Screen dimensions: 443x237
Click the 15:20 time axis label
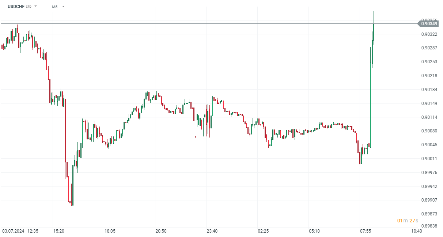click(x=59, y=231)
